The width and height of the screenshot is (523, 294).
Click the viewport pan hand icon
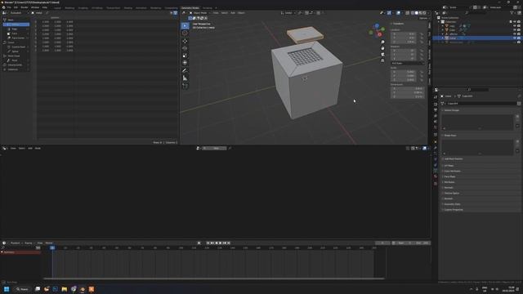click(382, 48)
